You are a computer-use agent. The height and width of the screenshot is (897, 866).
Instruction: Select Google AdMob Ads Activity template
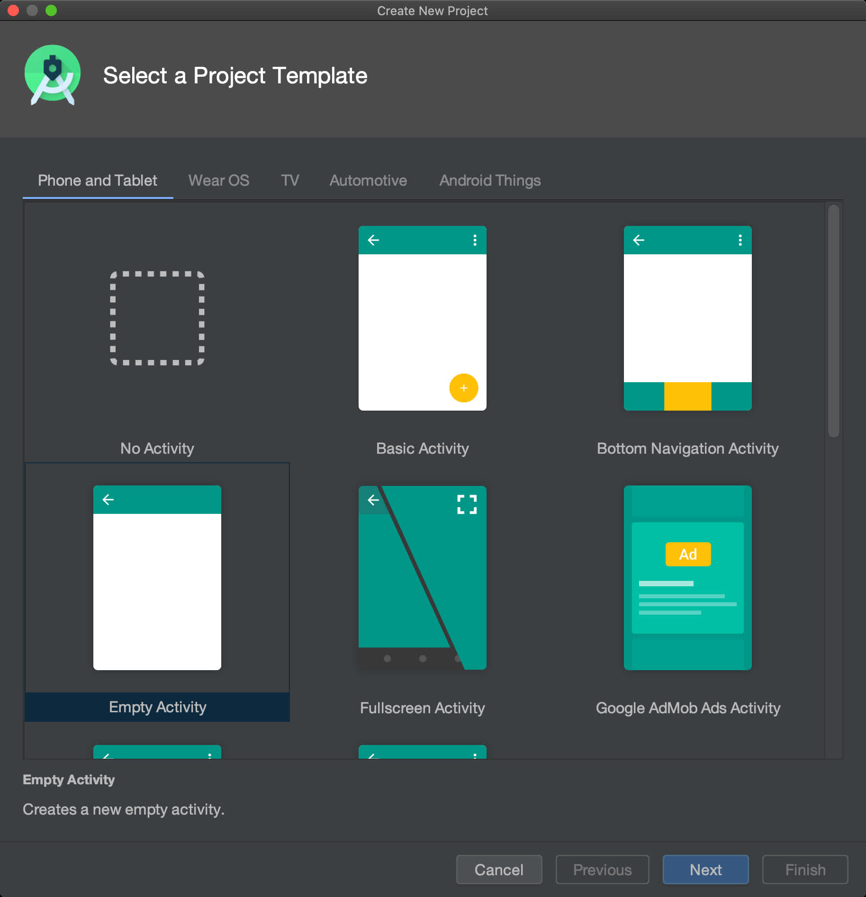click(x=687, y=578)
